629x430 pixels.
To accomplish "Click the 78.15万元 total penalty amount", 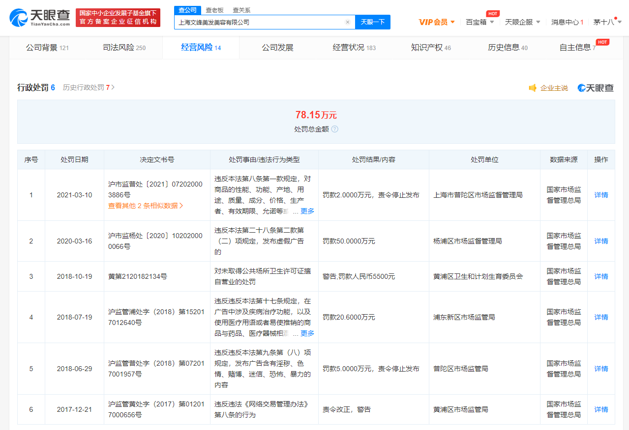I will coord(316,115).
